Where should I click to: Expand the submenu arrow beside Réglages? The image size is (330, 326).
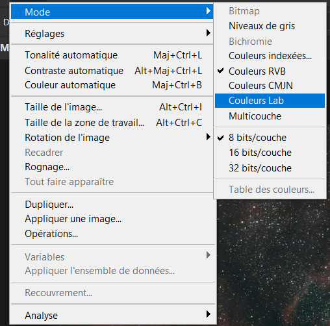click(x=209, y=33)
